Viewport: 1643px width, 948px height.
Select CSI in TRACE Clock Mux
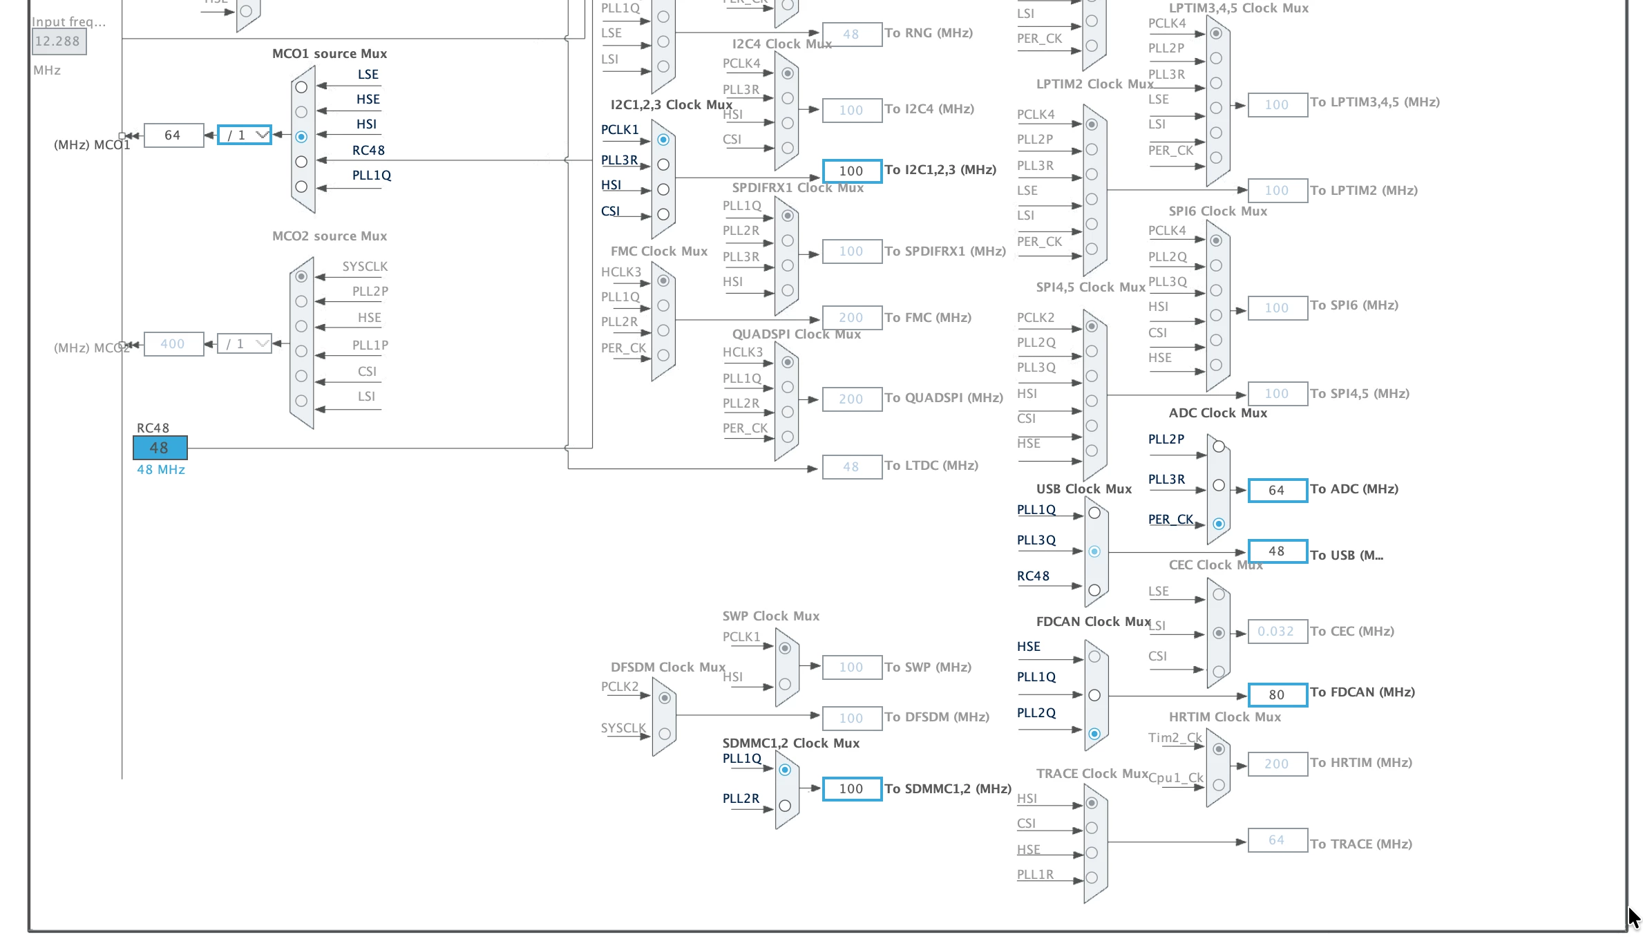(x=1092, y=828)
